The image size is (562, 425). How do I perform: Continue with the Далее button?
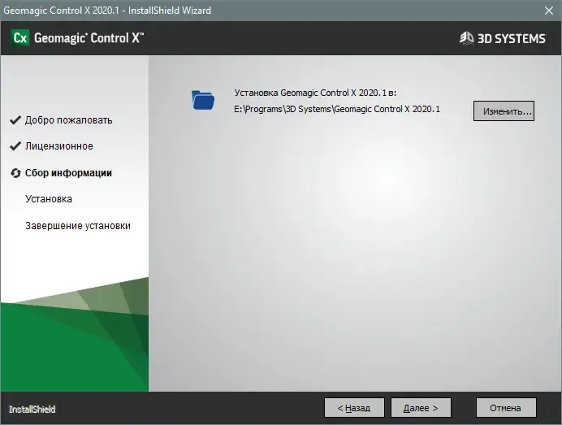[x=421, y=408]
